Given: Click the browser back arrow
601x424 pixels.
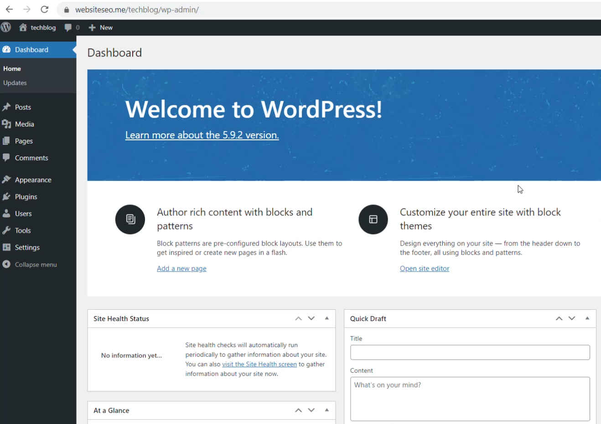Looking at the screenshot, I should pos(9,9).
